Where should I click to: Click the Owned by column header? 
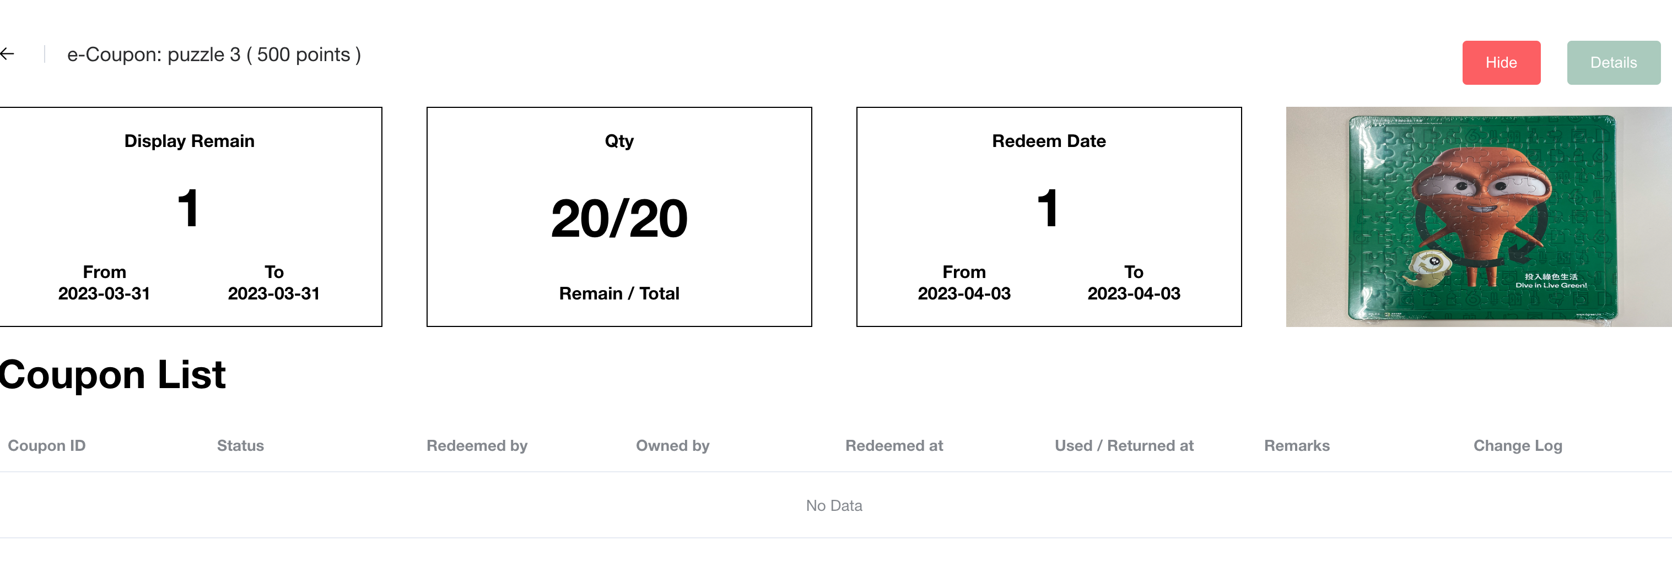pyautogui.click(x=672, y=446)
